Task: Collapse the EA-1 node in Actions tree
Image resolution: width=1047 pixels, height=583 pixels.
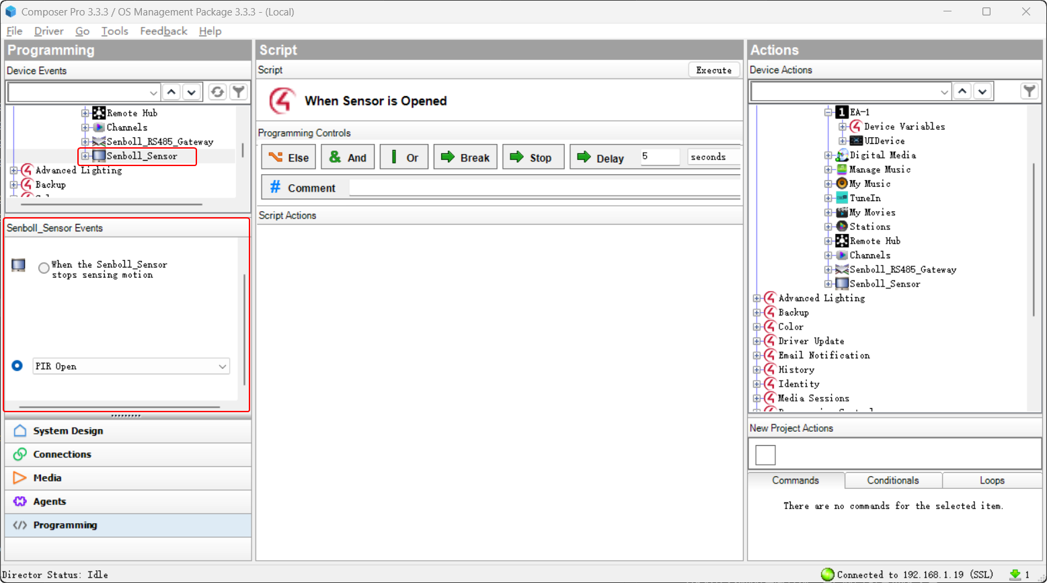Action: [828, 112]
